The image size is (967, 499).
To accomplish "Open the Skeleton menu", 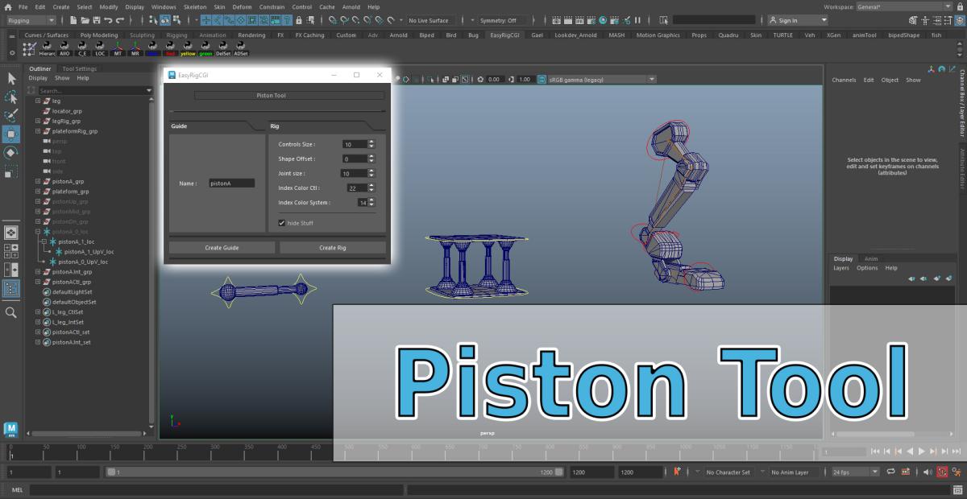I will point(194,6).
